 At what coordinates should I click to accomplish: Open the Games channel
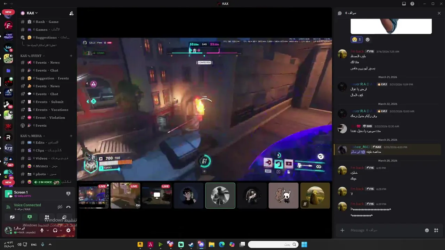click(x=47, y=30)
